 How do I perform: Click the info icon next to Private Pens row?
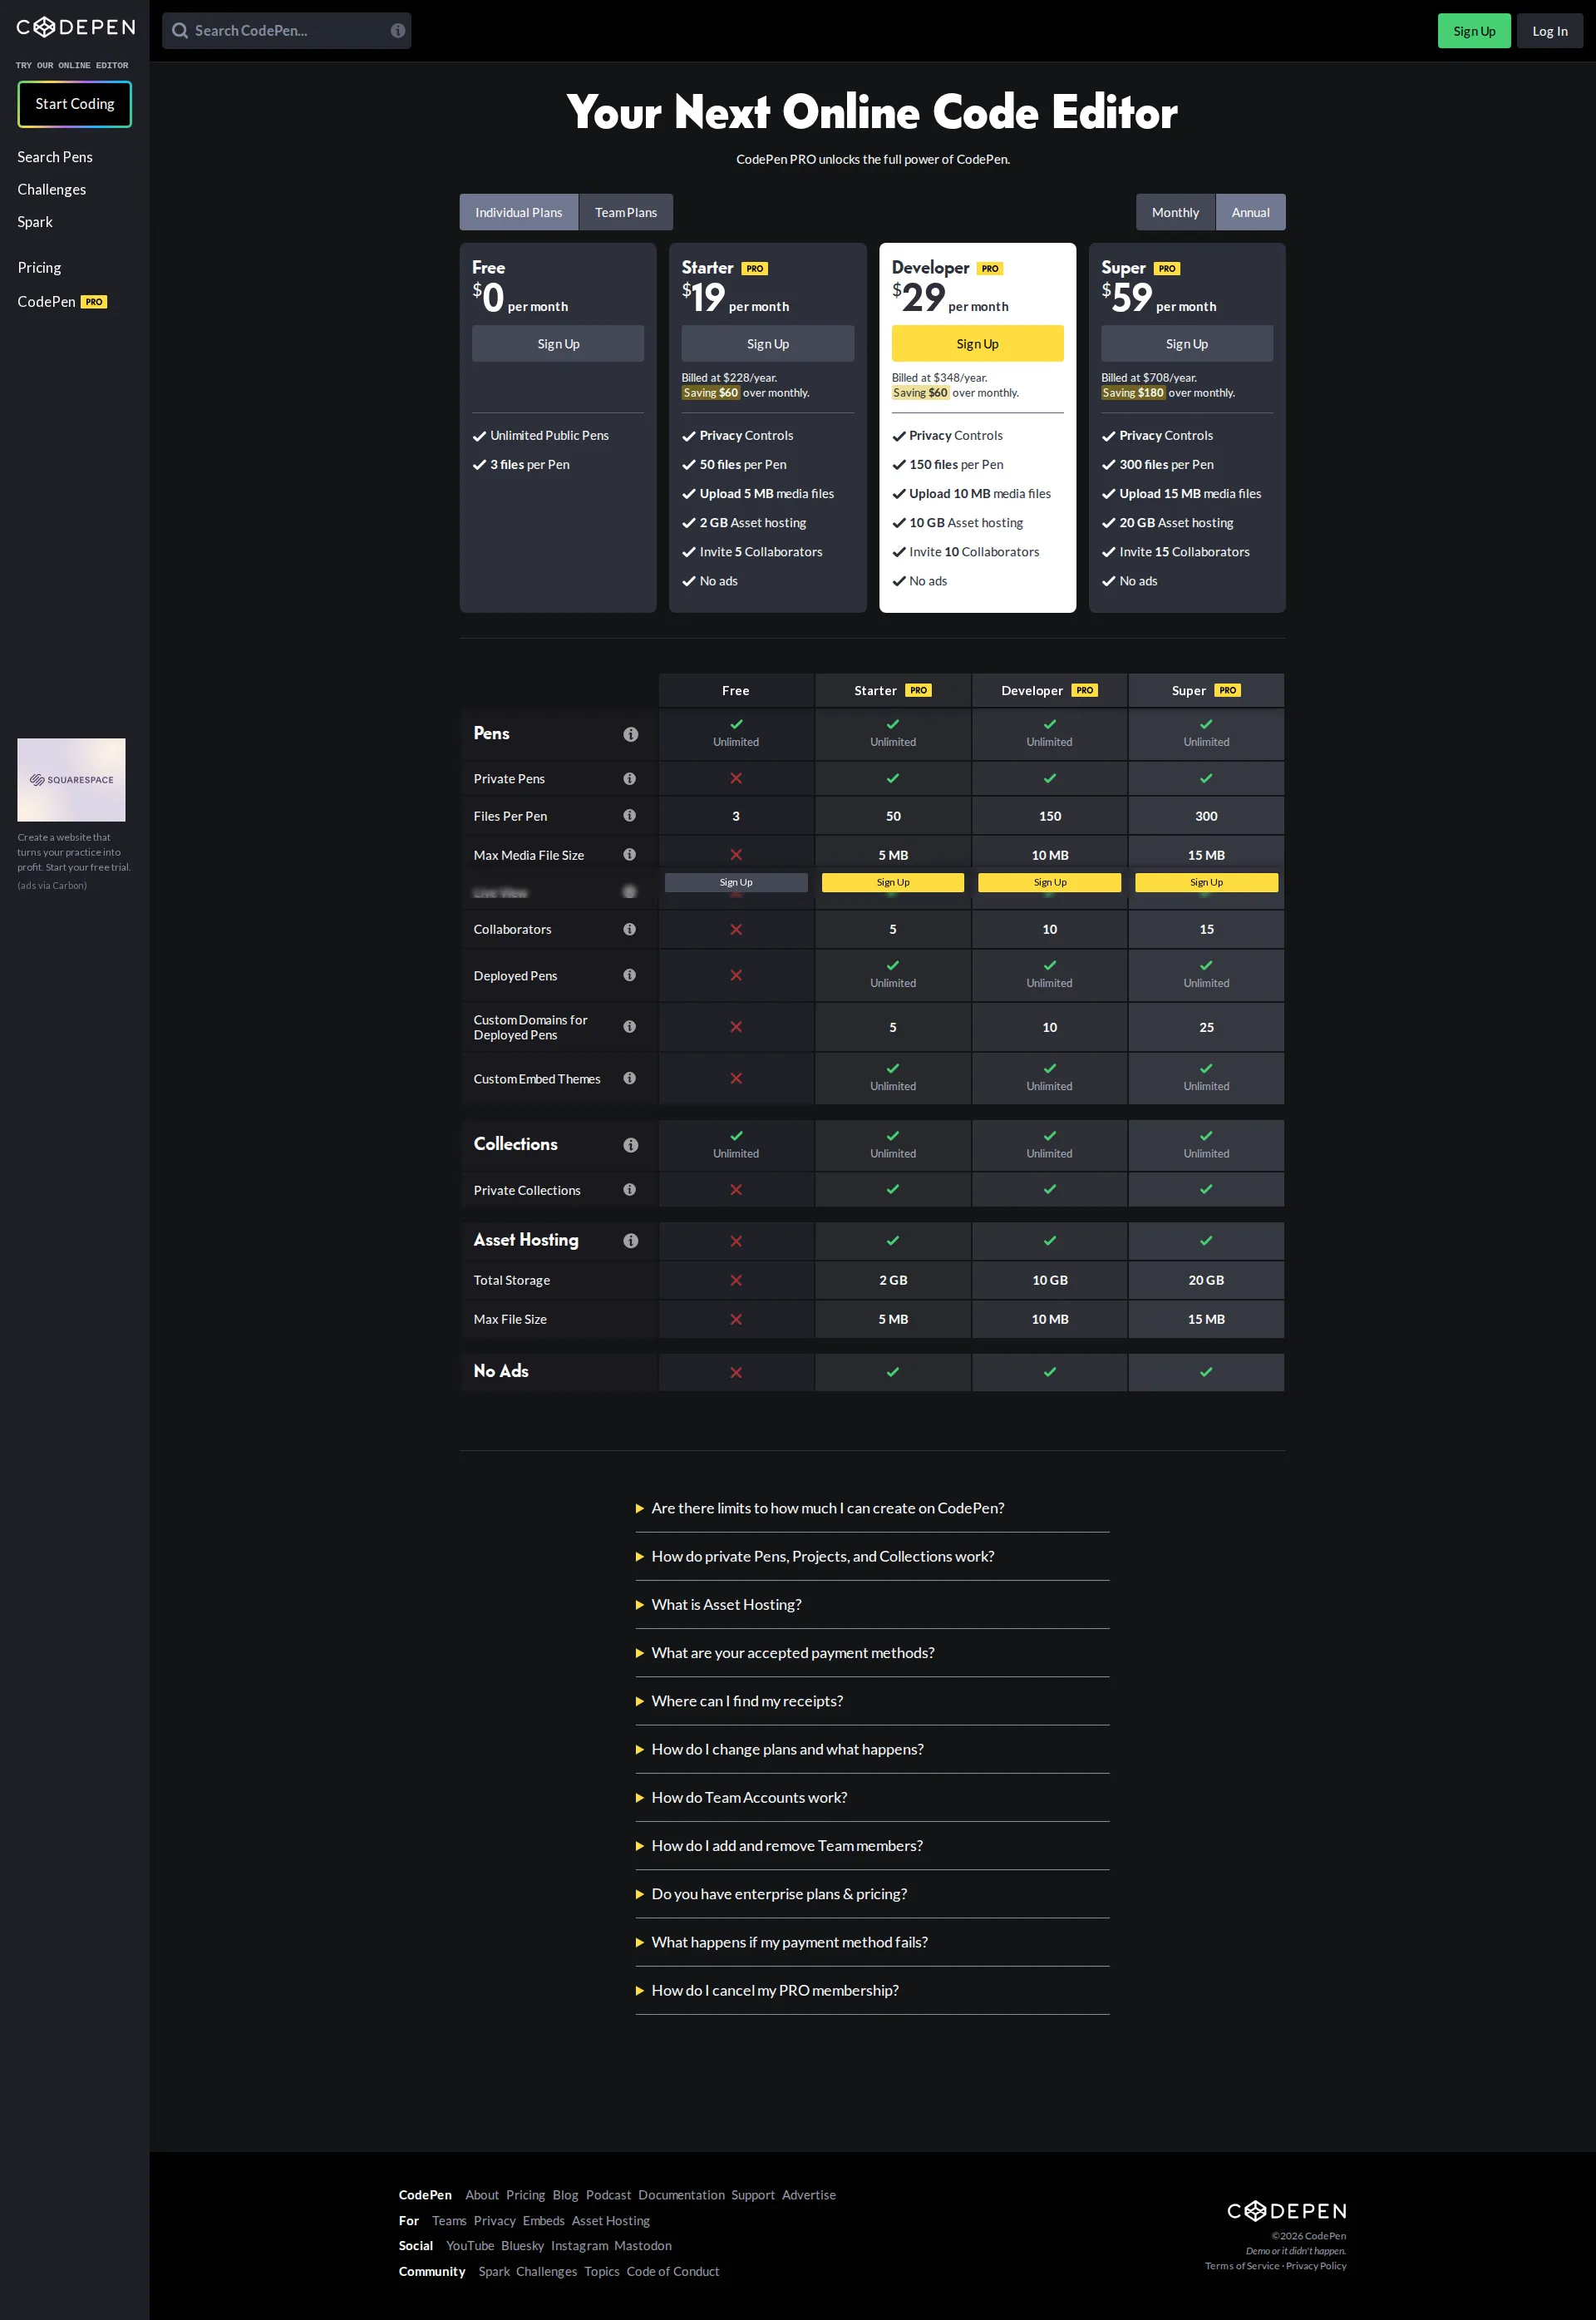(630, 777)
